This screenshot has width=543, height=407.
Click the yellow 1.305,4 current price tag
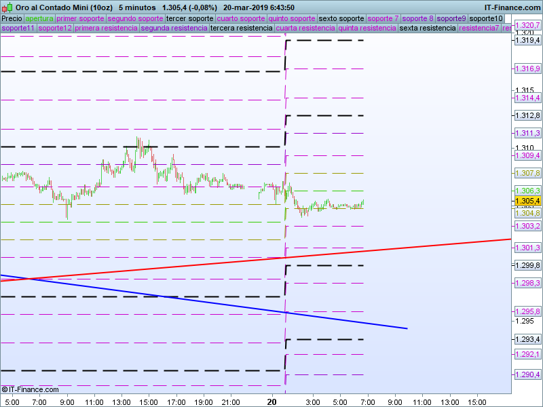527,201
